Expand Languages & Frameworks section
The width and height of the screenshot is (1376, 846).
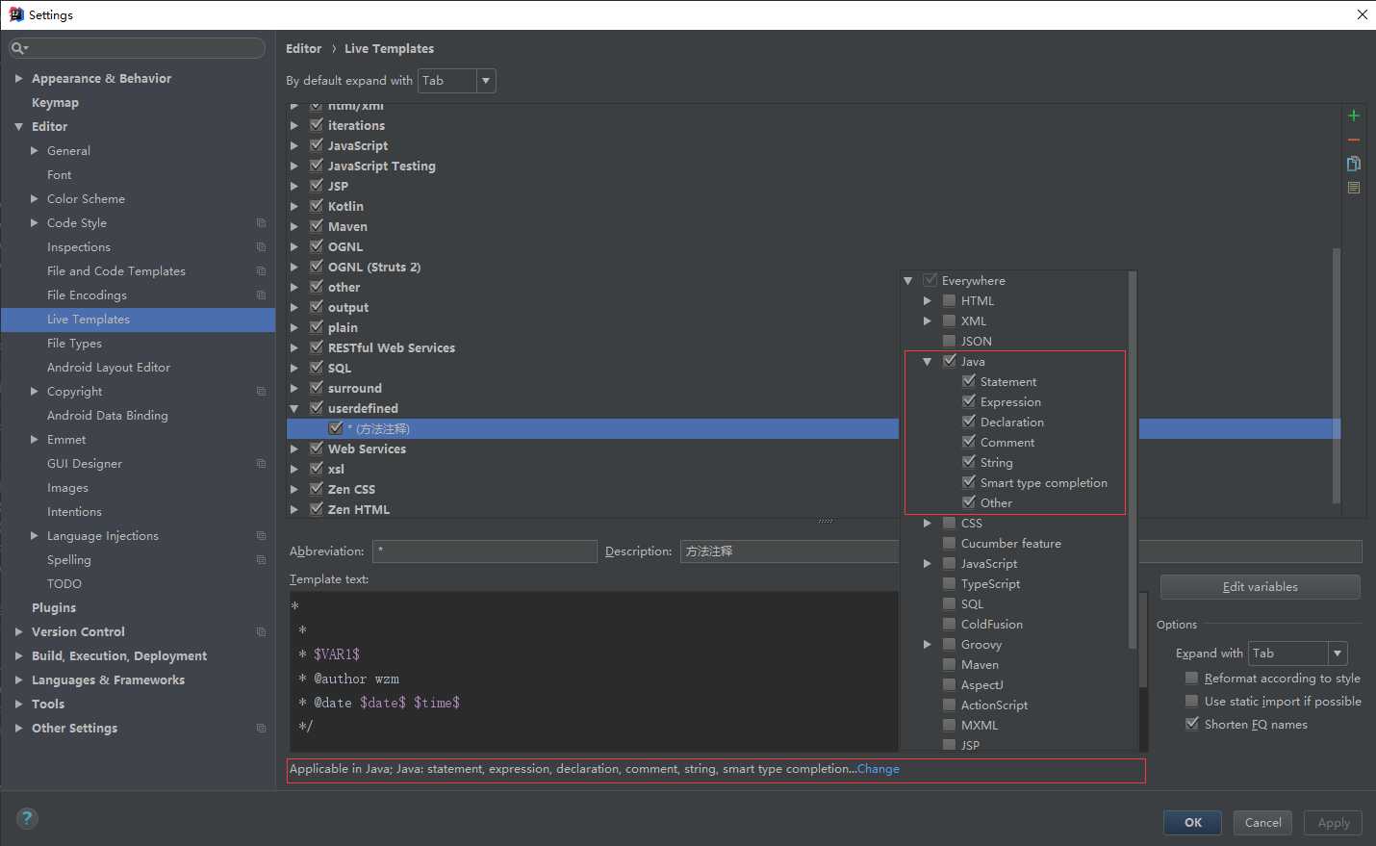pos(18,680)
